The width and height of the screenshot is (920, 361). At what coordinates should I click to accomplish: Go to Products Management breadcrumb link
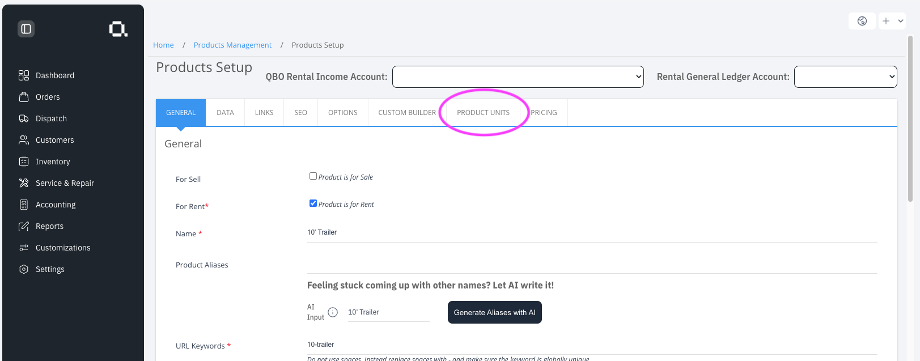pos(232,45)
